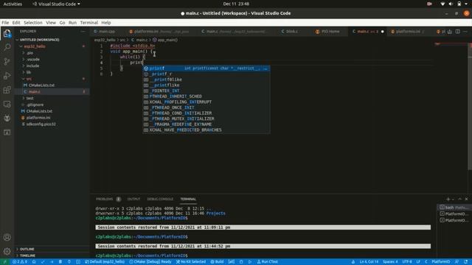
Task: Click the UTF-8 encoding indicator
Action: tap(406, 262)
